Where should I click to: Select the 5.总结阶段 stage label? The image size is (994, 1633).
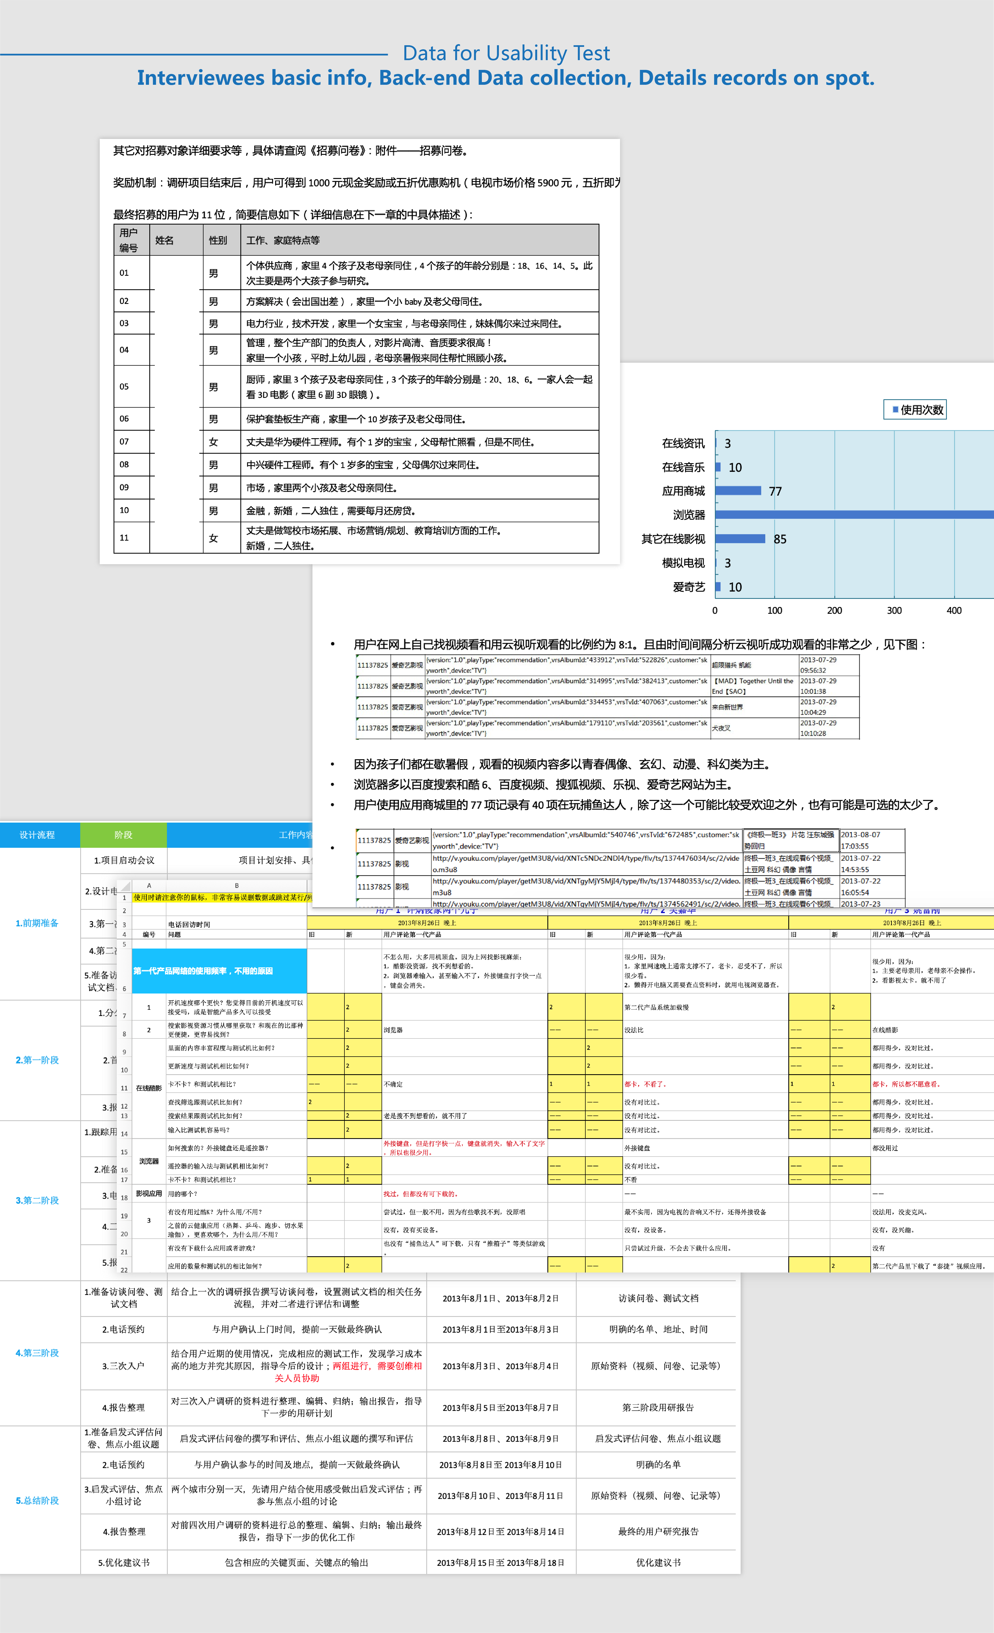(37, 1501)
